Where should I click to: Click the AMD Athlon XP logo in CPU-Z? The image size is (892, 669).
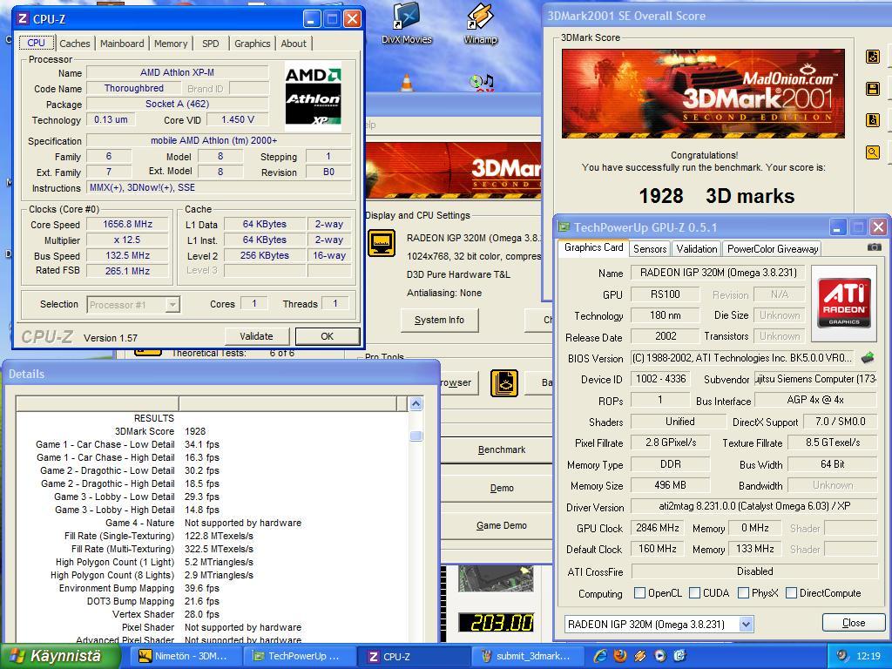(x=313, y=96)
